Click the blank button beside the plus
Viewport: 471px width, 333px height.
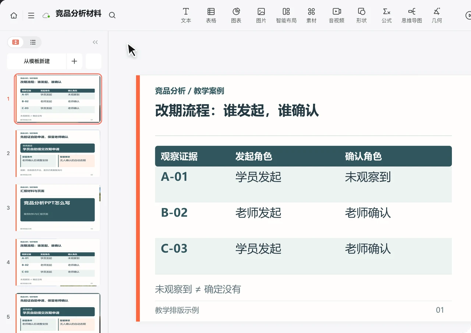93,61
